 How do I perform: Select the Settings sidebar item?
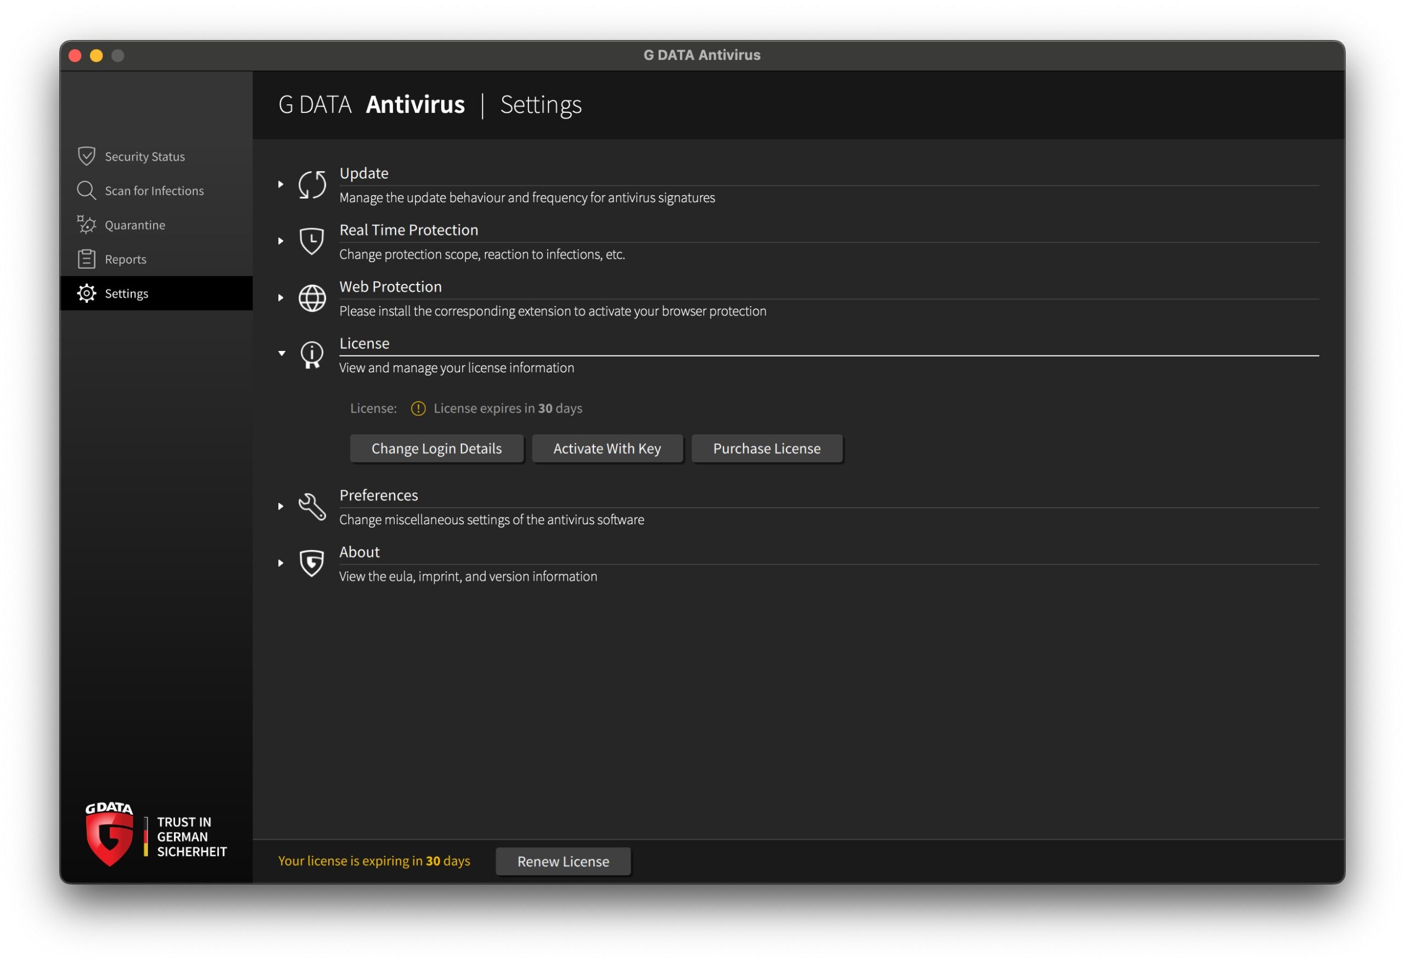click(x=156, y=293)
